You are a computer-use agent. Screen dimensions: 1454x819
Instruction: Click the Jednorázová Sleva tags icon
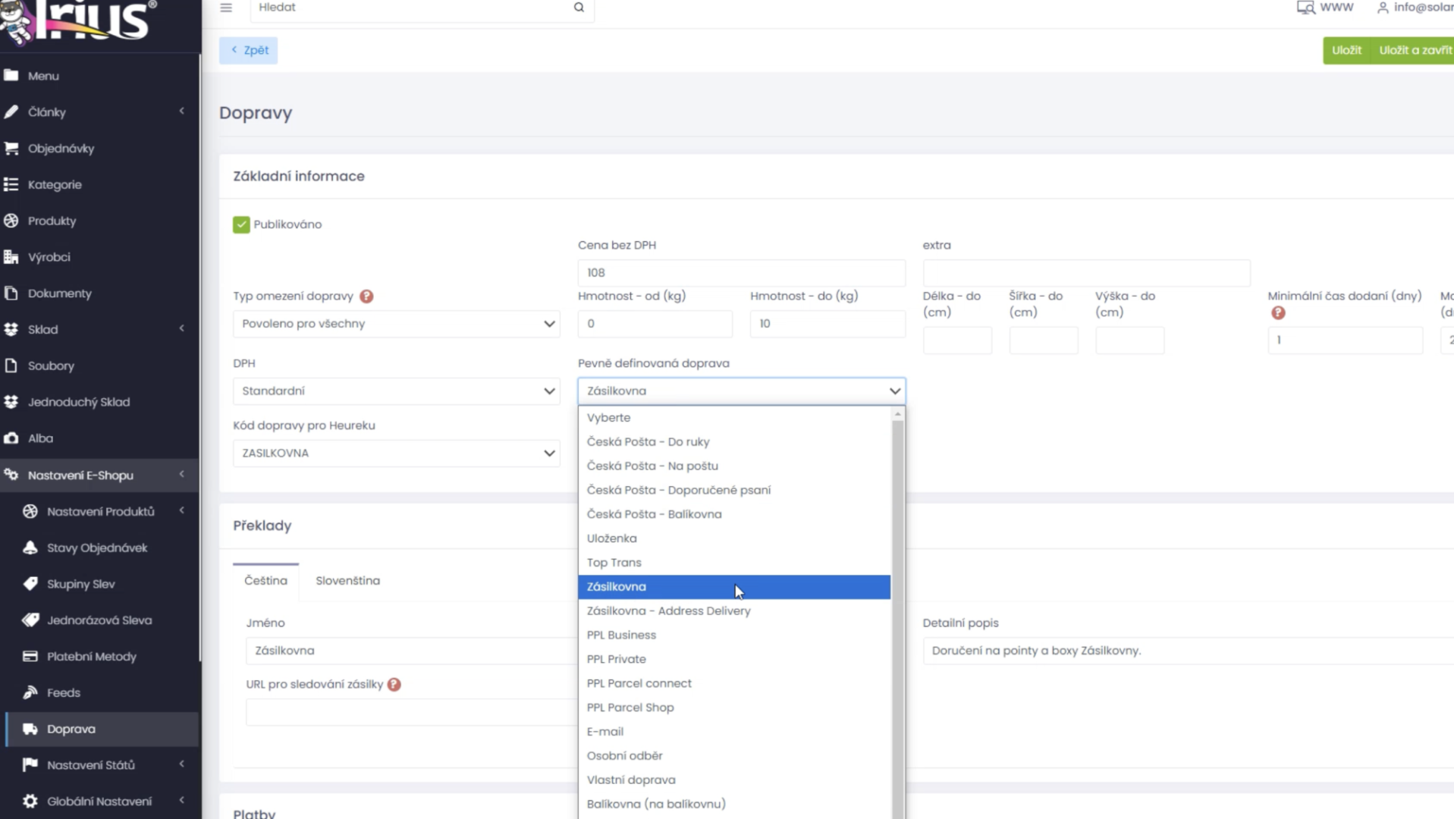30,620
